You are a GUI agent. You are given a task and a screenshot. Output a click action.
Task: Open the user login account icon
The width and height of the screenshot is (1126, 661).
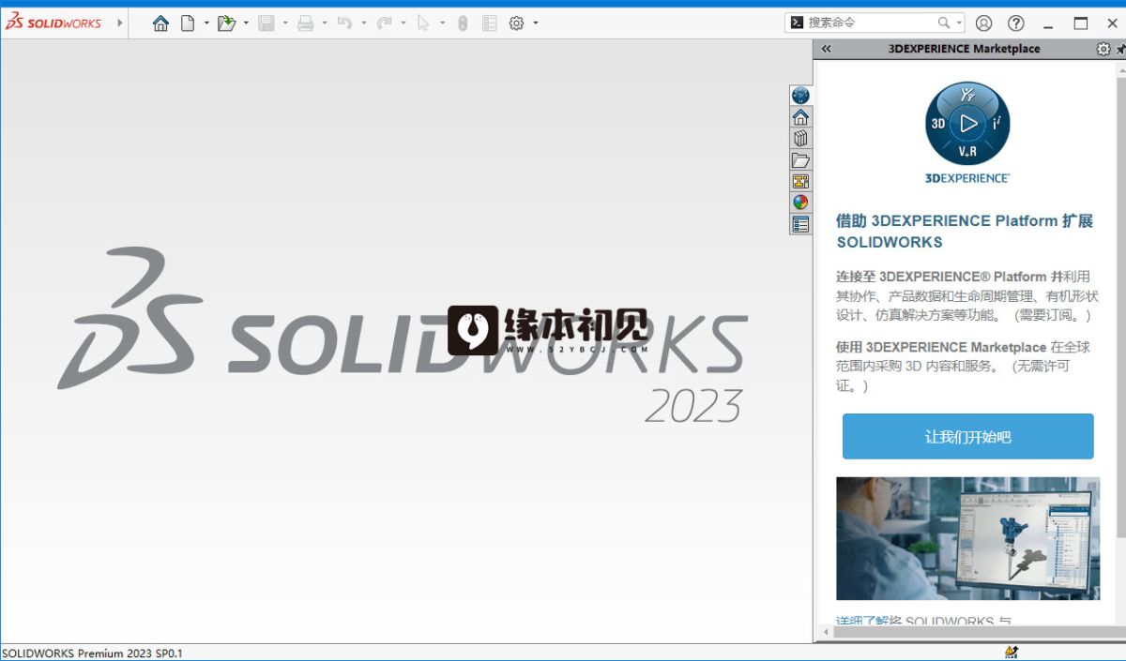point(983,23)
